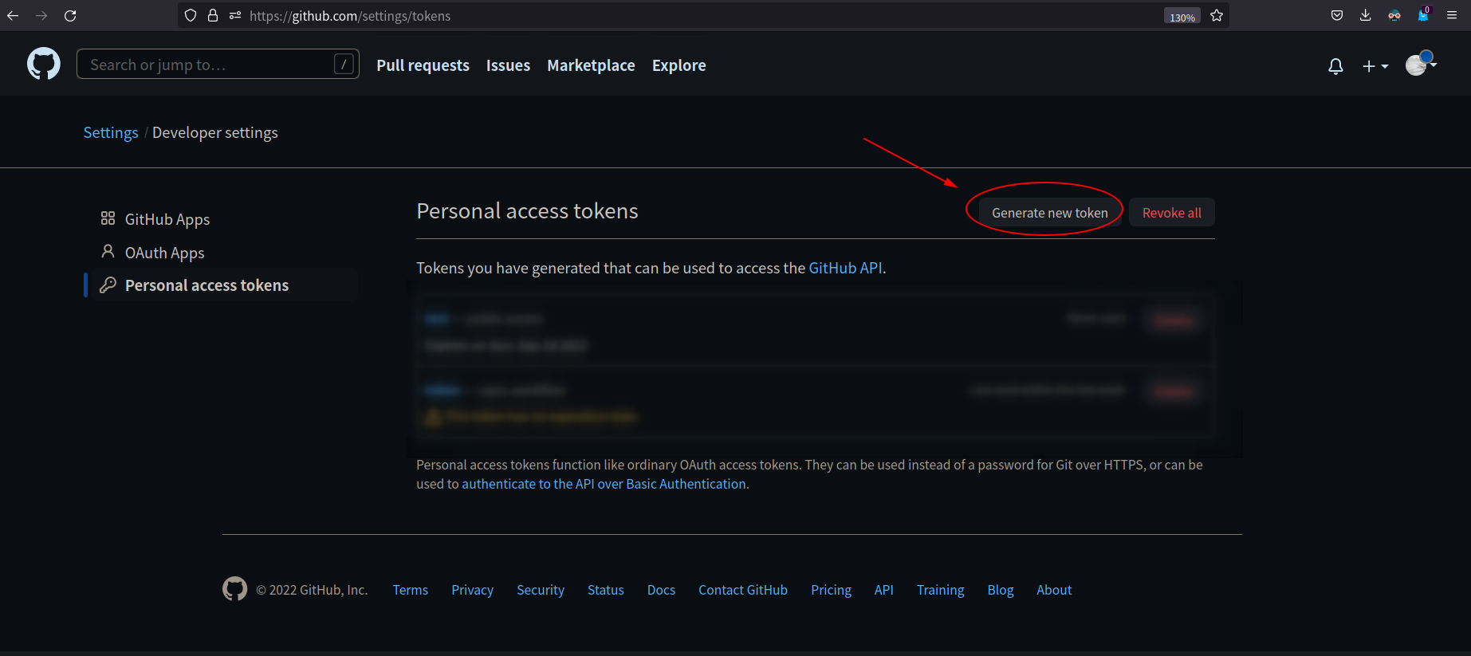1471x656 pixels.
Task: Open the Status footer link
Action: (606, 590)
